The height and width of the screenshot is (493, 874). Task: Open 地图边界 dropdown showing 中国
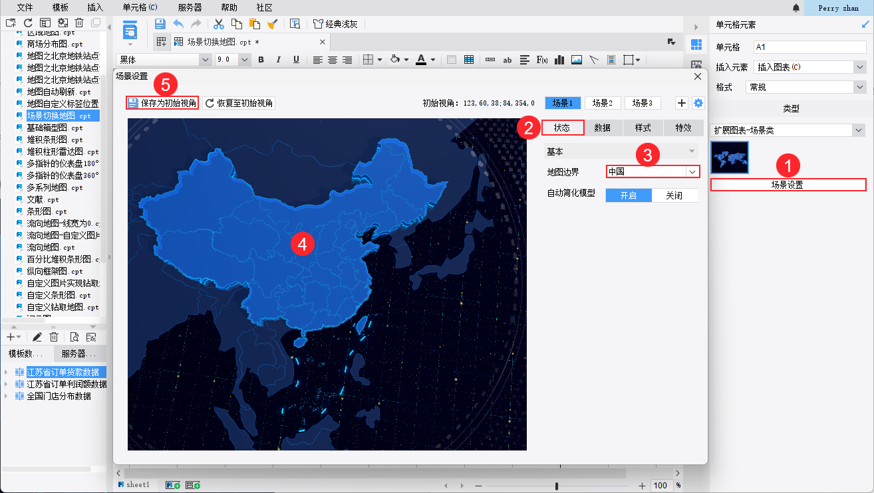tap(653, 171)
